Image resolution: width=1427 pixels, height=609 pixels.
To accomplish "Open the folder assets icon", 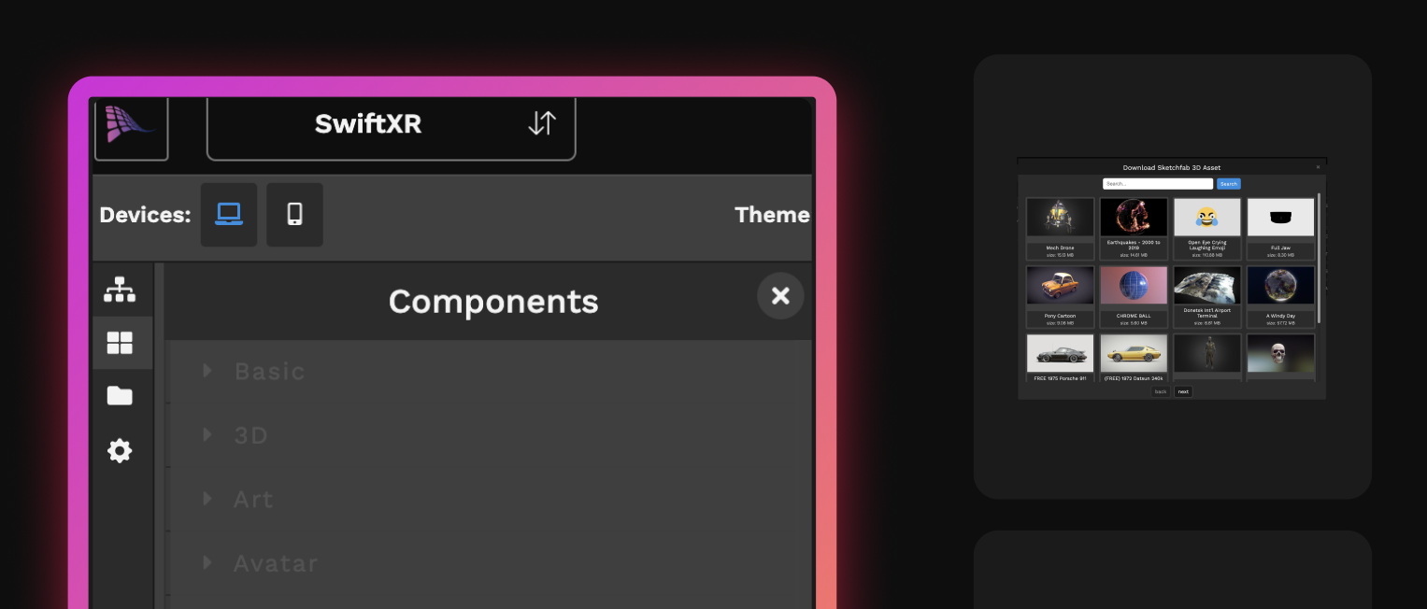I will click(x=120, y=396).
